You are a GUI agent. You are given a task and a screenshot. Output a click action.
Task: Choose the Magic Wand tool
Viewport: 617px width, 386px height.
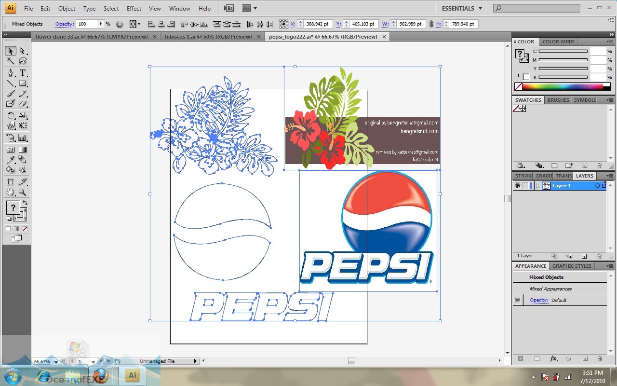tap(10, 61)
